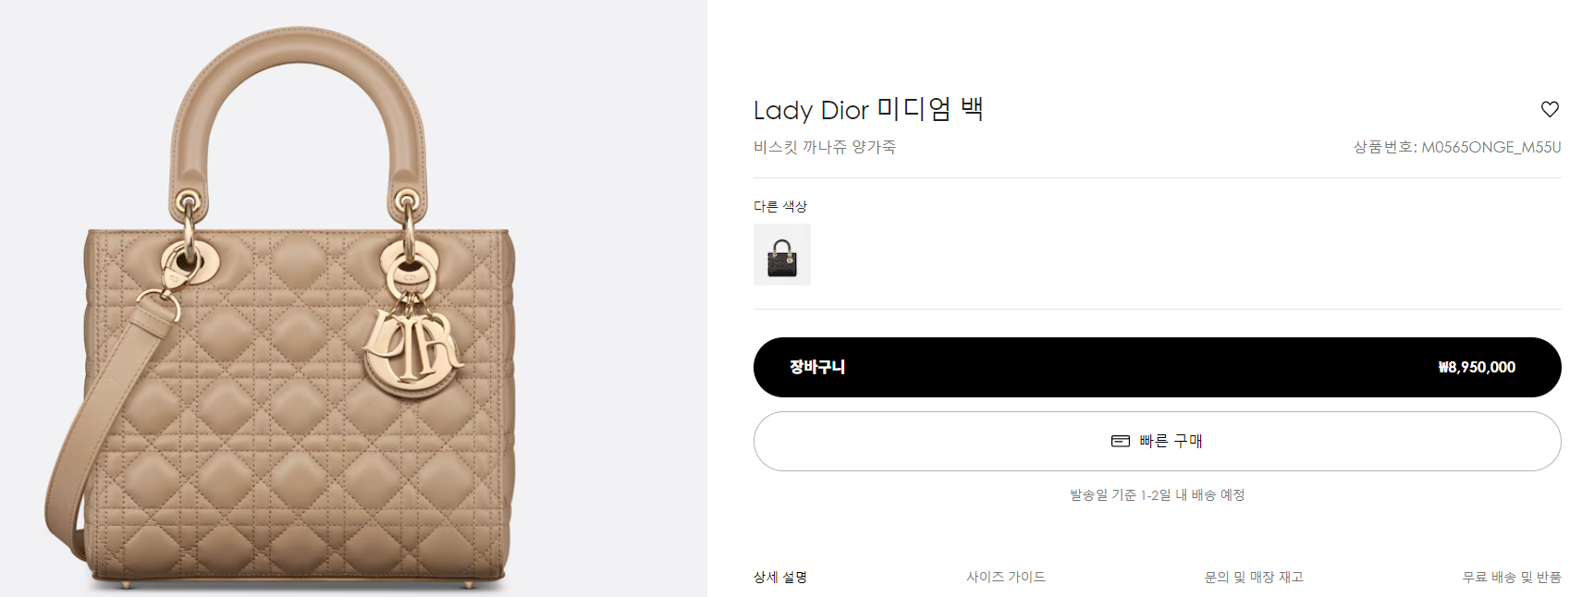Click the credit card icon in 빠른 구매 button
This screenshot has height=597, width=1582.
1121,441
